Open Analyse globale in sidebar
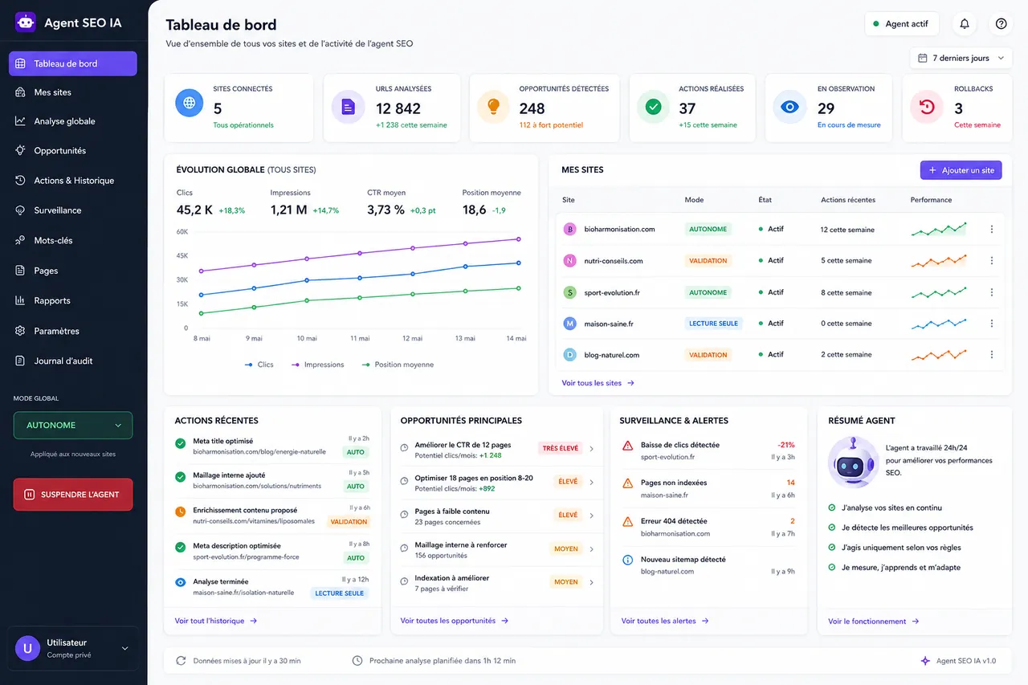The image size is (1028, 685). [x=73, y=121]
